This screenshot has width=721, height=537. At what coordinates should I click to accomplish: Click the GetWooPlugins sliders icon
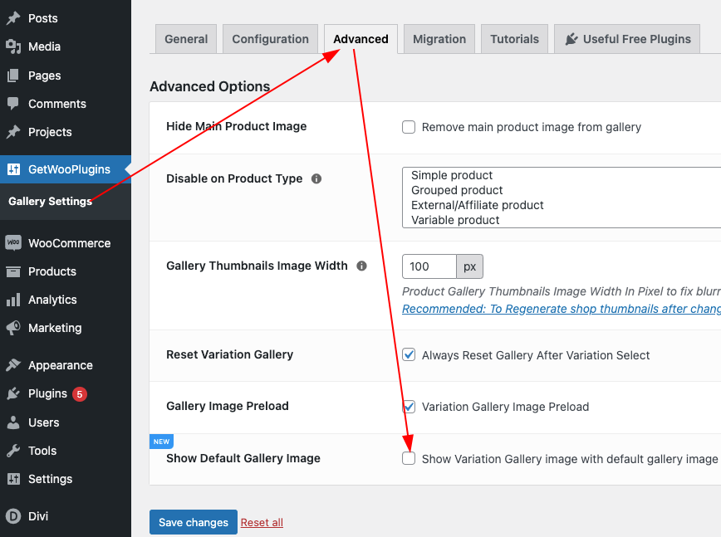pos(13,169)
